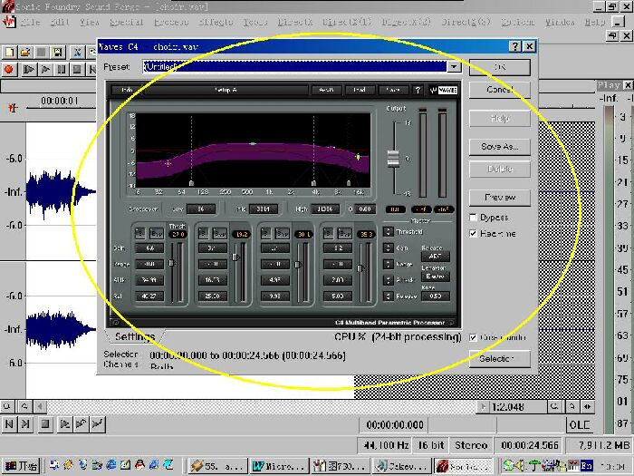Open the Process menu
Image resolution: width=634 pixels, height=476 pixels.
pyautogui.click(x=171, y=22)
